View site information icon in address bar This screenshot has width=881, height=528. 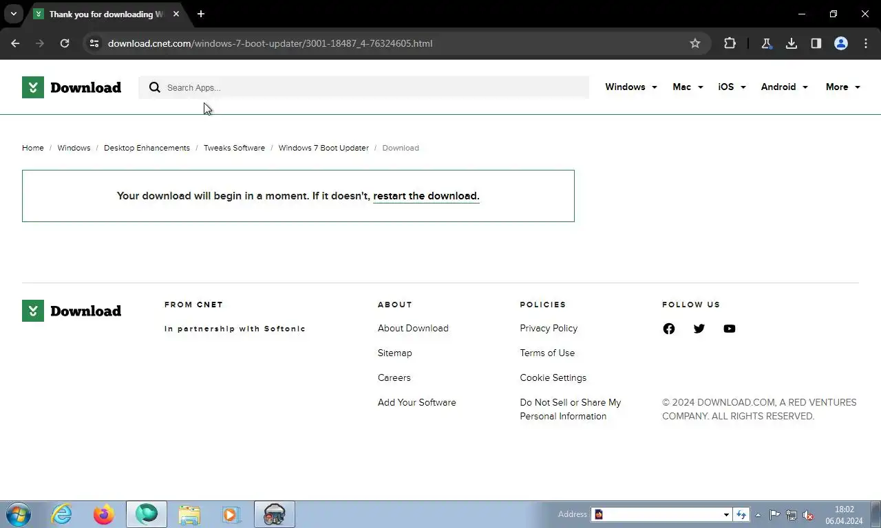pos(94,43)
